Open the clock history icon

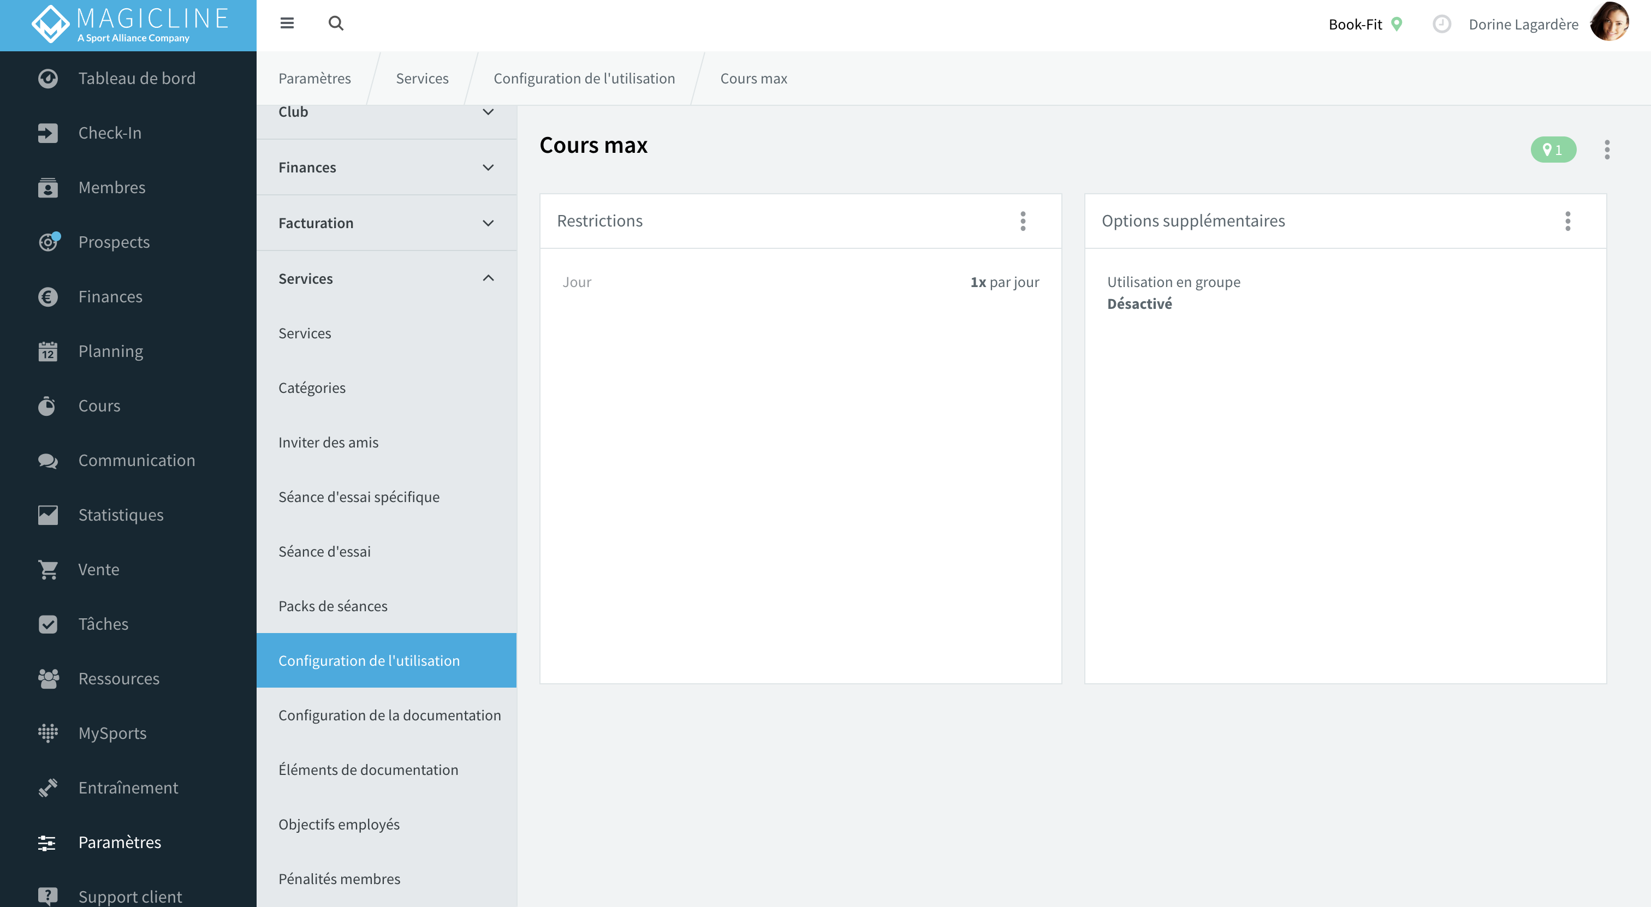(1441, 25)
